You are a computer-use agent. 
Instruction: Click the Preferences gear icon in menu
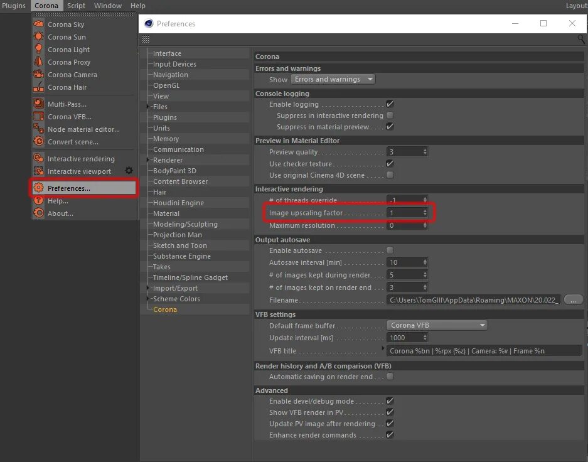39,188
